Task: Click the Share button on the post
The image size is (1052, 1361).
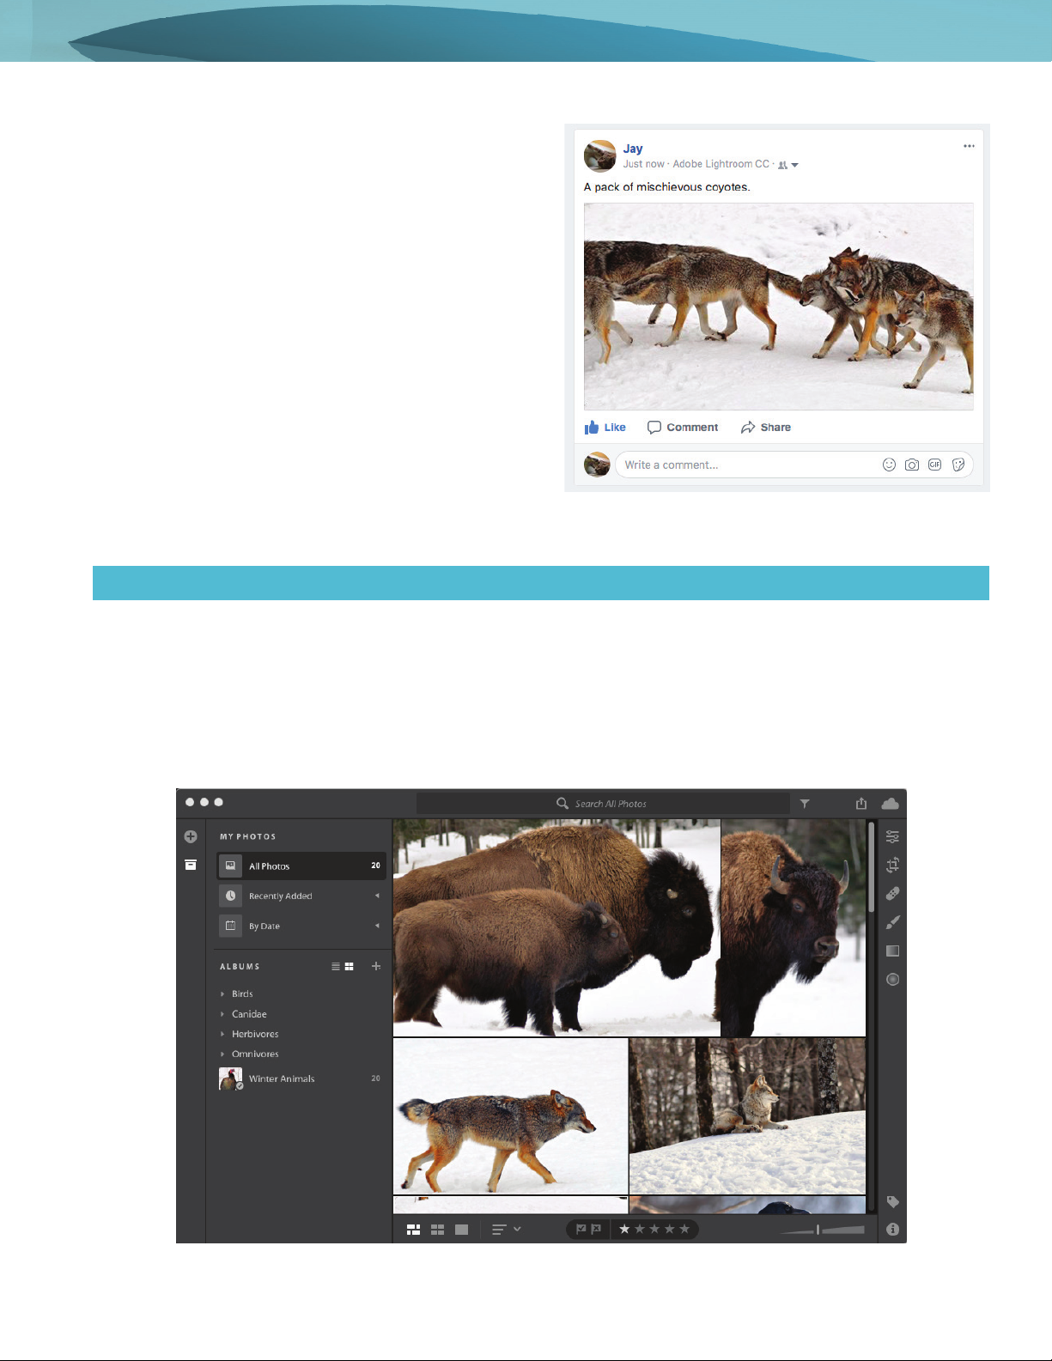Action: click(x=766, y=427)
